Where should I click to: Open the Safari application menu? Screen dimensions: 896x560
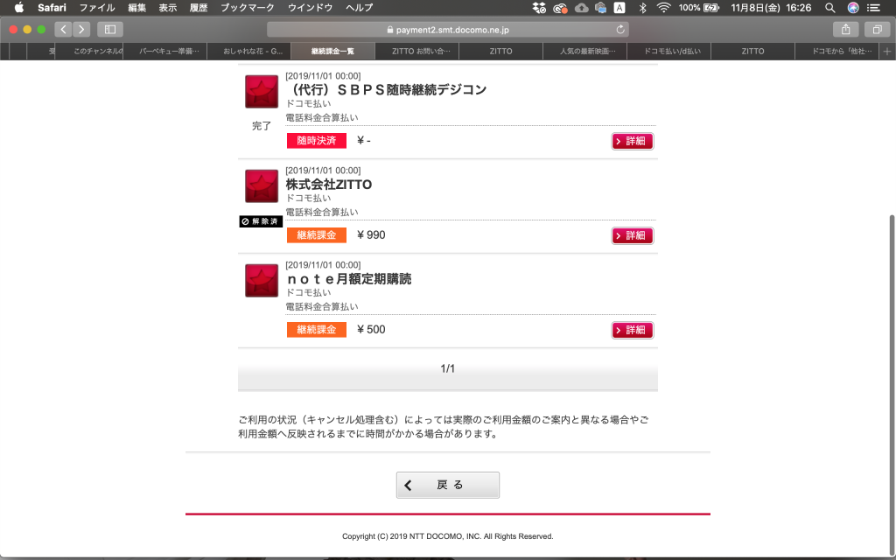coord(52,7)
